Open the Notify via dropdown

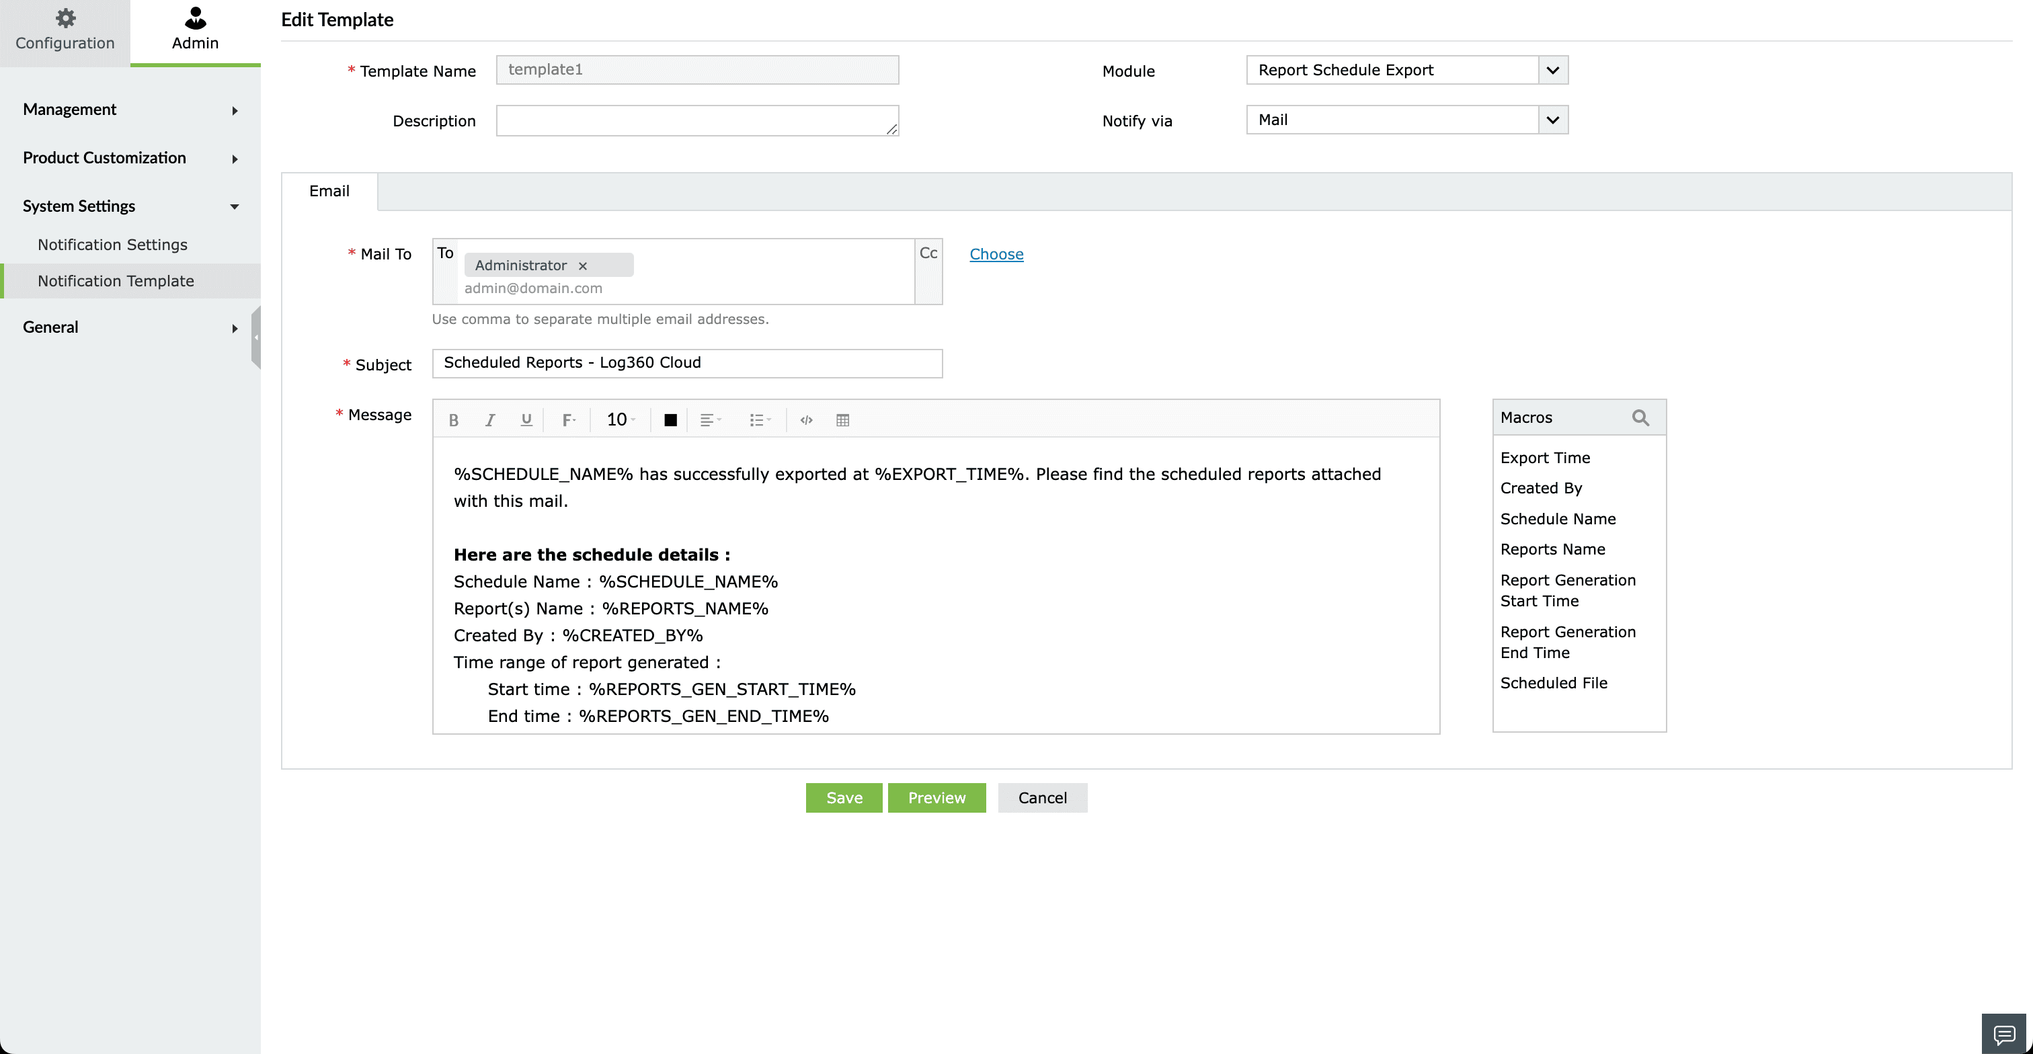coord(1552,120)
